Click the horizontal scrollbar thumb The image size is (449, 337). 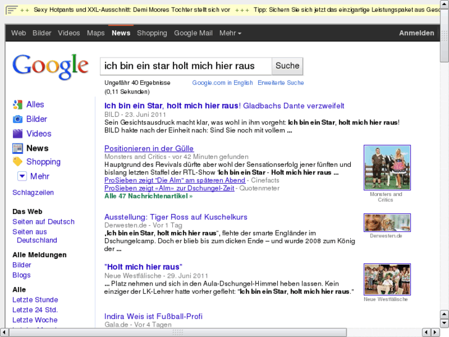(x=177, y=333)
